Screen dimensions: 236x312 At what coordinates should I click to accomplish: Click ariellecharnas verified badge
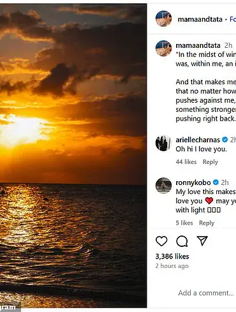click(x=225, y=140)
